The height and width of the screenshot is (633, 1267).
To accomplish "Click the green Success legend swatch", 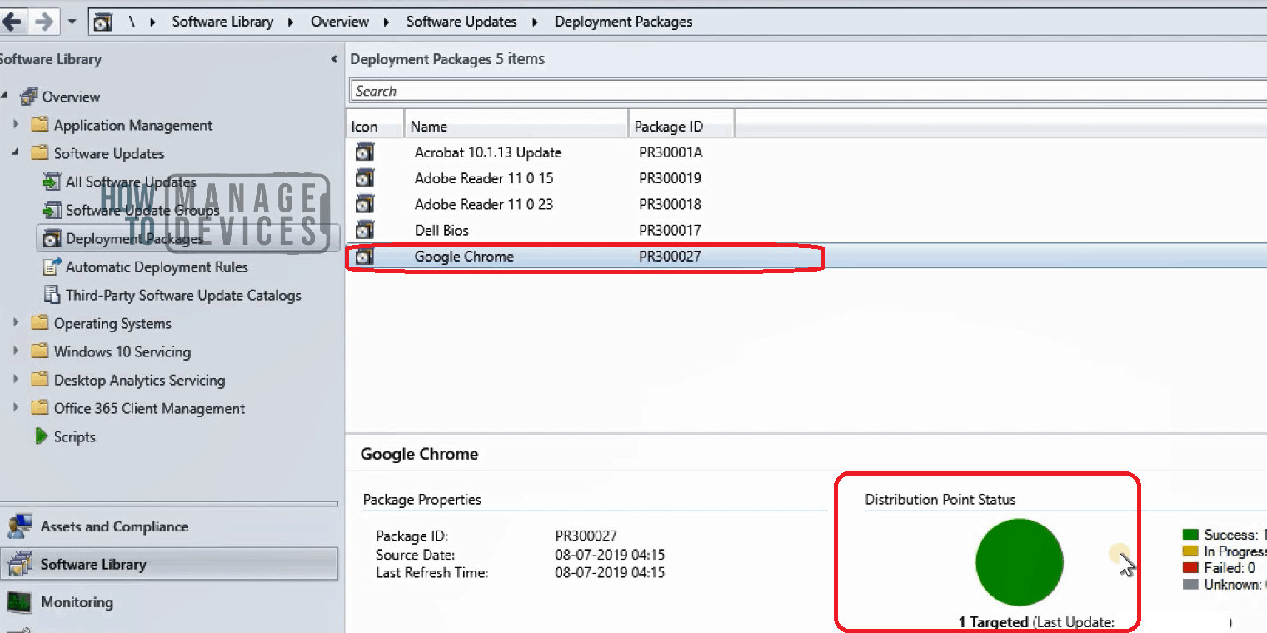I will point(1190,535).
